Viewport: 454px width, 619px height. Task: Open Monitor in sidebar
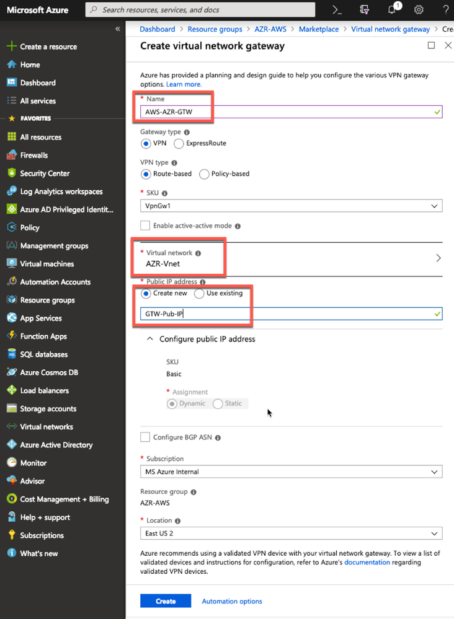[x=33, y=463]
